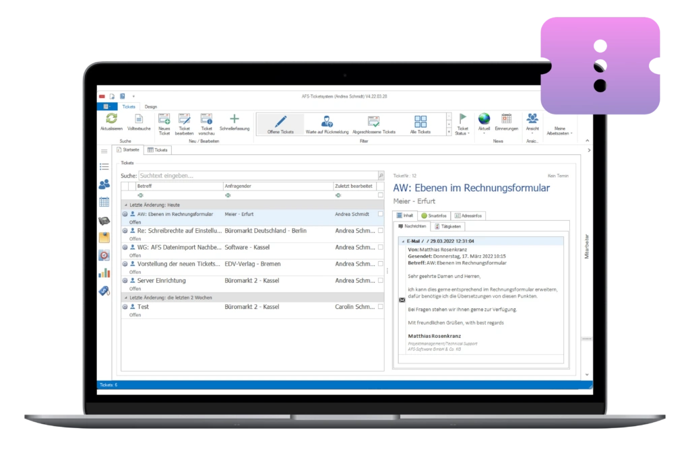Open the yellow notes icon in the sidebar

(104, 238)
